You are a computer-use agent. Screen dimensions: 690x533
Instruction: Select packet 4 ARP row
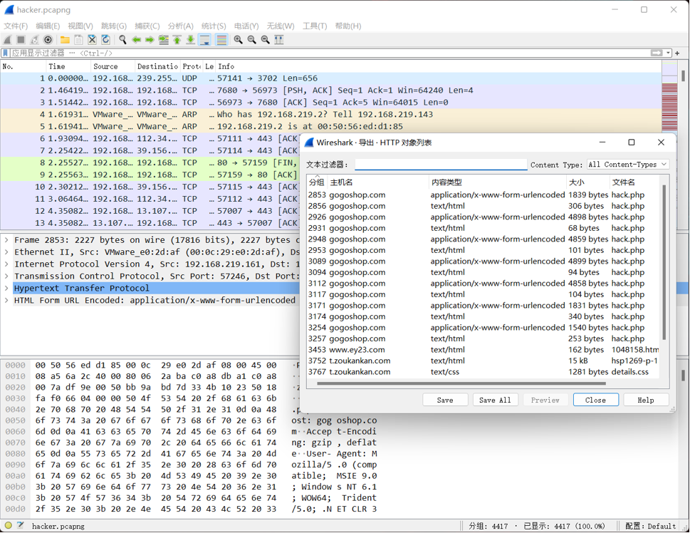331,115
